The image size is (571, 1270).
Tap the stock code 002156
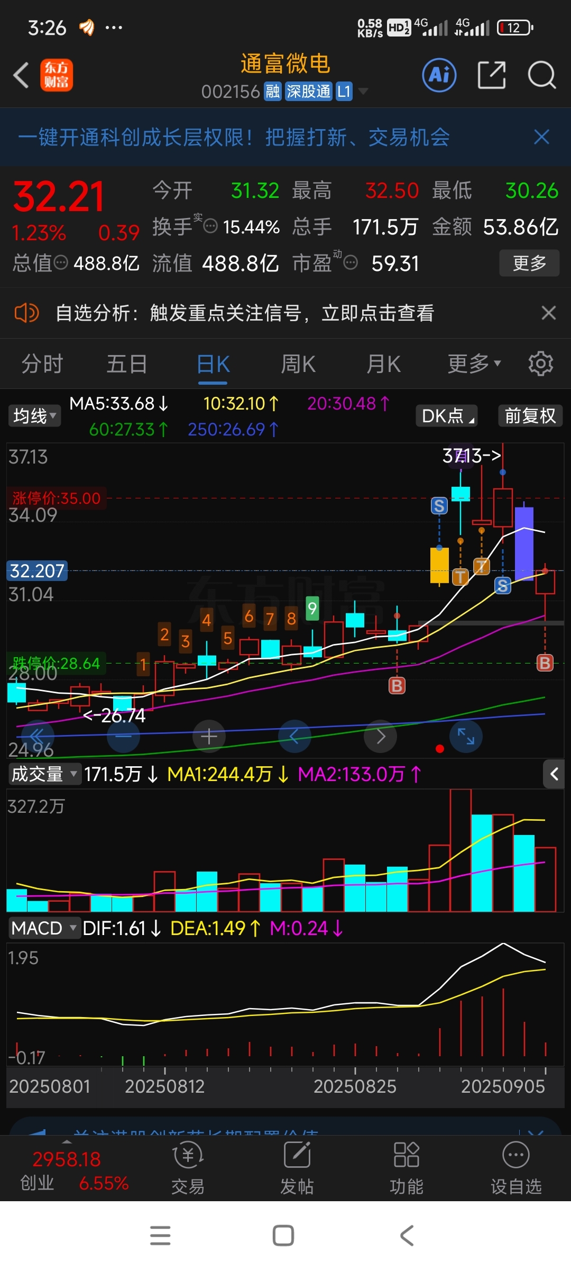pos(231,92)
